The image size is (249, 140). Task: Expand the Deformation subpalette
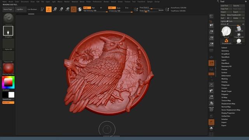[226, 76]
